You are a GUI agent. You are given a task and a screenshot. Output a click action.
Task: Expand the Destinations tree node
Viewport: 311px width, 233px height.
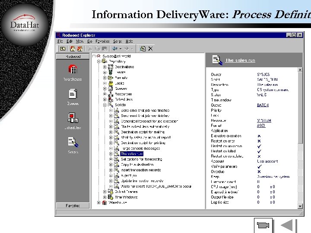(105, 67)
